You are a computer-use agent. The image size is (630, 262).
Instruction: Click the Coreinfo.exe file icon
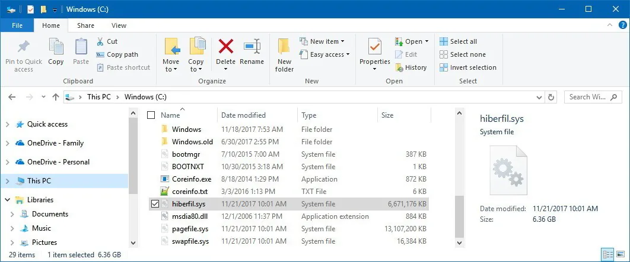click(x=164, y=179)
